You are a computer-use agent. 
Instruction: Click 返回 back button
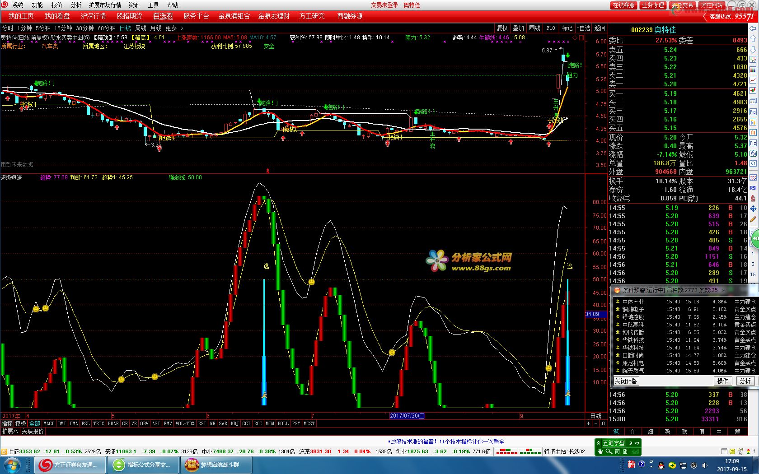[600, 28]
